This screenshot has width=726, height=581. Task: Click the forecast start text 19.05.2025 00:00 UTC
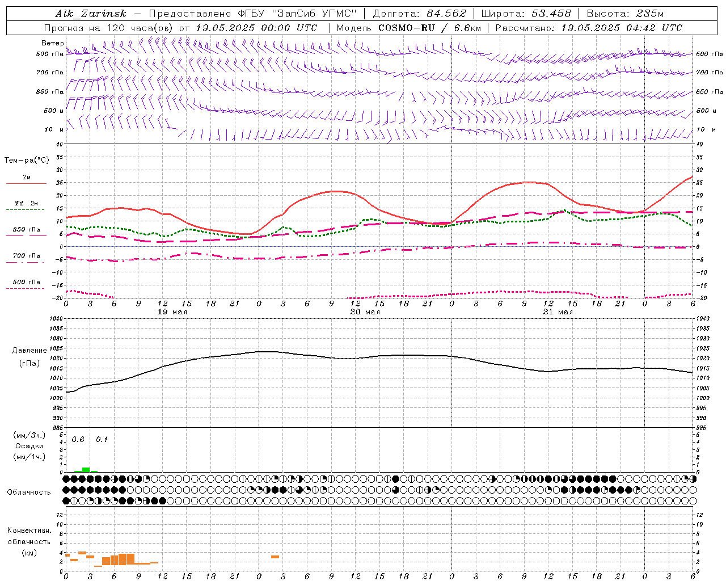256,28
